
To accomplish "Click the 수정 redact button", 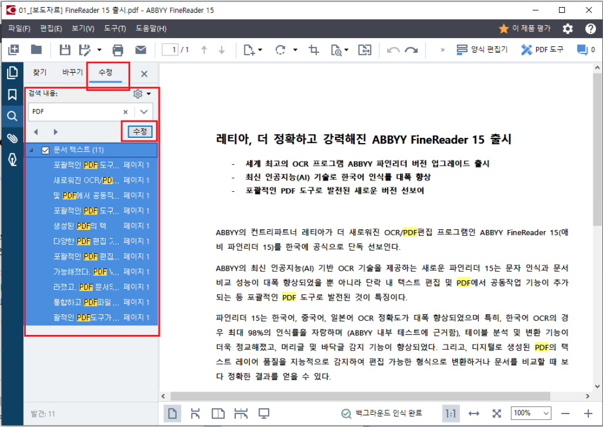I will coord(140,131).
